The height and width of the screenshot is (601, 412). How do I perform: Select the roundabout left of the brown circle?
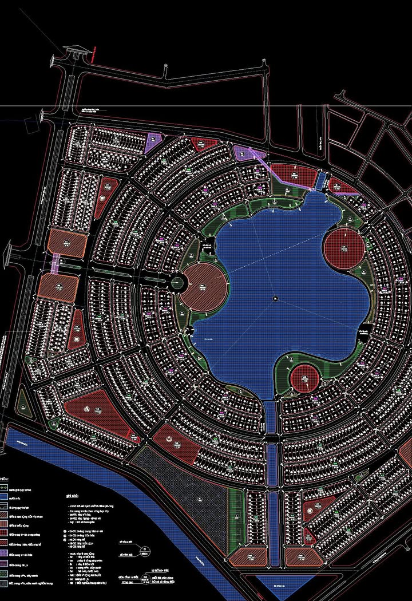coord(177,282)
